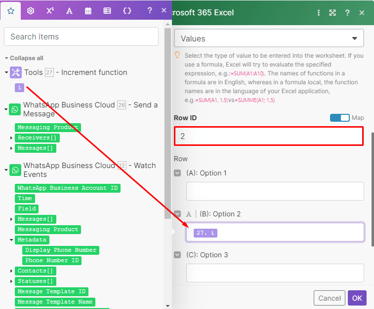Click the help icon in mapping panel
This screenshot has height=309, width=374.
click(151, 11)
